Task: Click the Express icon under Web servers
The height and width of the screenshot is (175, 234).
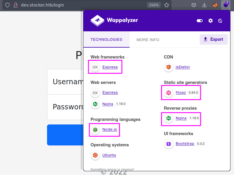Action: 95,93
